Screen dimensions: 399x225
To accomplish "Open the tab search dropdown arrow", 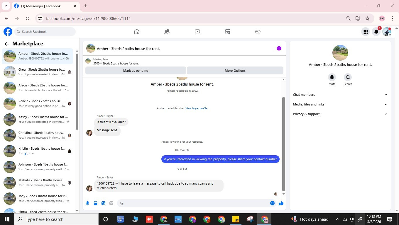I will pyautogui.click(x=6, y=6).
